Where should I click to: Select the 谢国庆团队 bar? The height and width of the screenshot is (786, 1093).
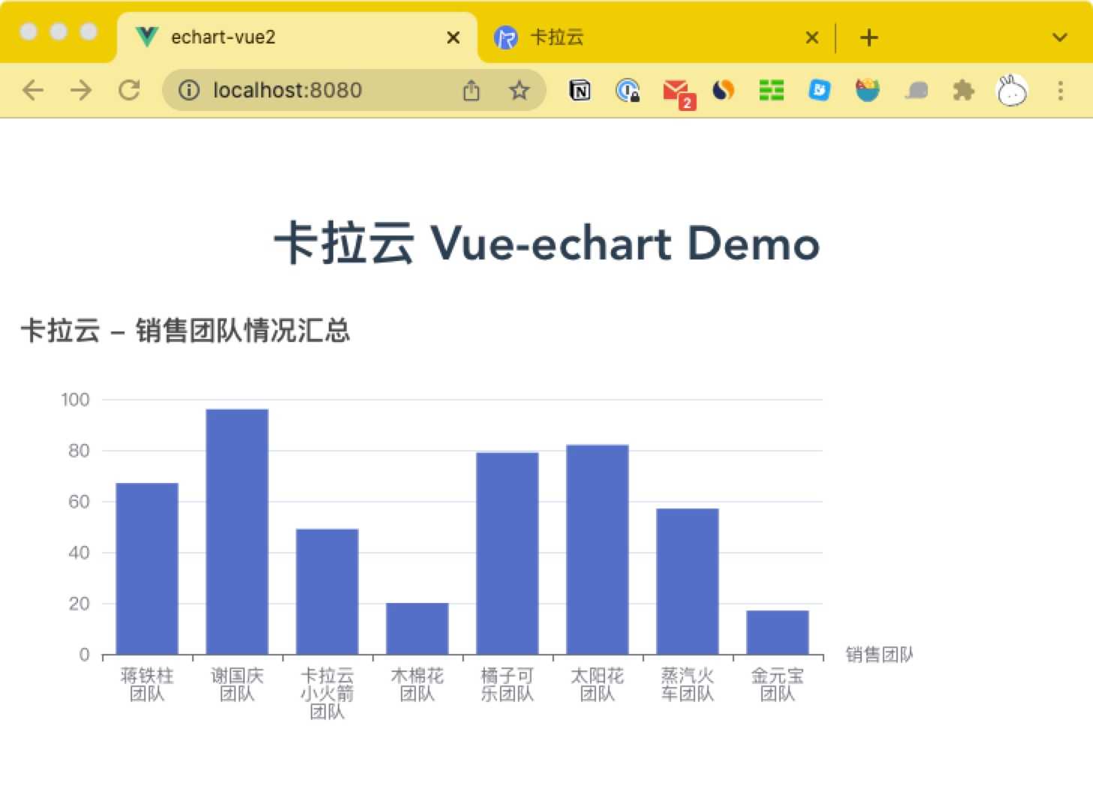237,532
